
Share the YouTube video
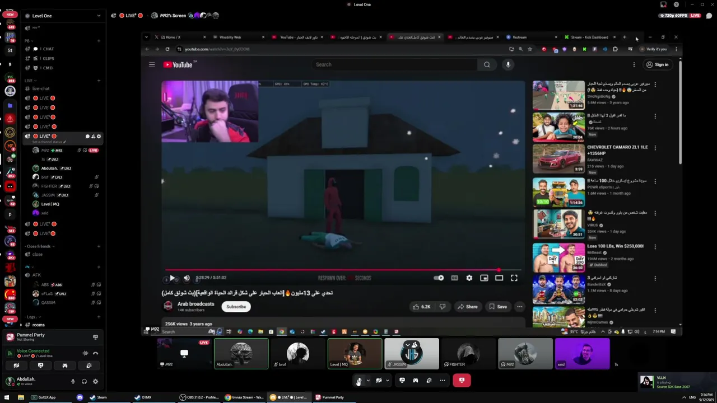[468, 307]
